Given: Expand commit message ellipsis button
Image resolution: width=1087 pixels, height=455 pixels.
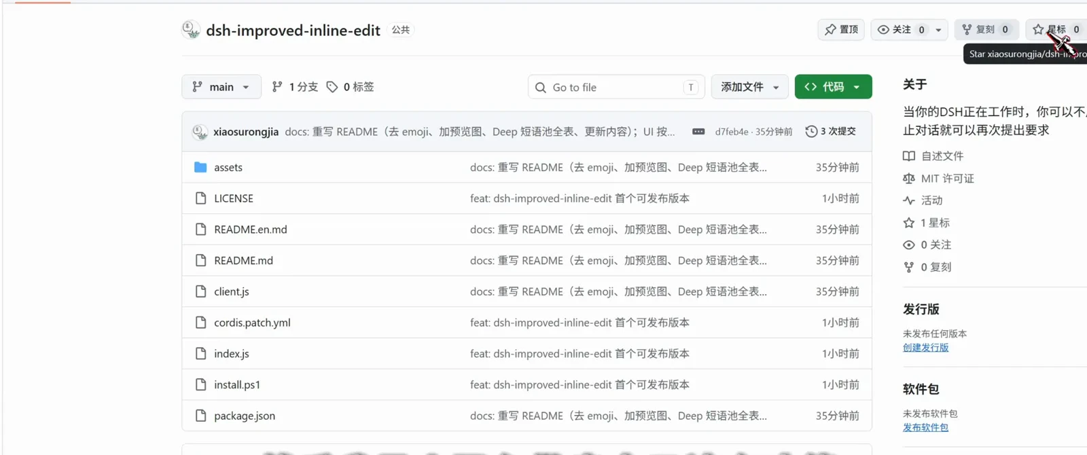Looking at the screenshot, I should (x=698, y=132).
